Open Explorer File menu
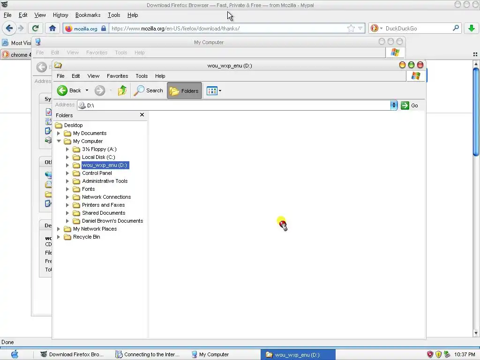Screen dimensions: 480x360 coord(60,76)
